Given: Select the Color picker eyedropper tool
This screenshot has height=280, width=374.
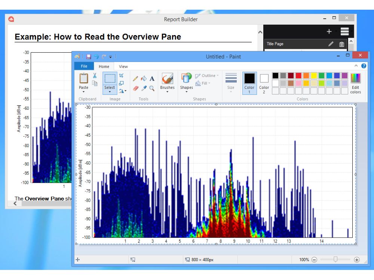Looking at the screenshot, I should (x=144, y=88).
